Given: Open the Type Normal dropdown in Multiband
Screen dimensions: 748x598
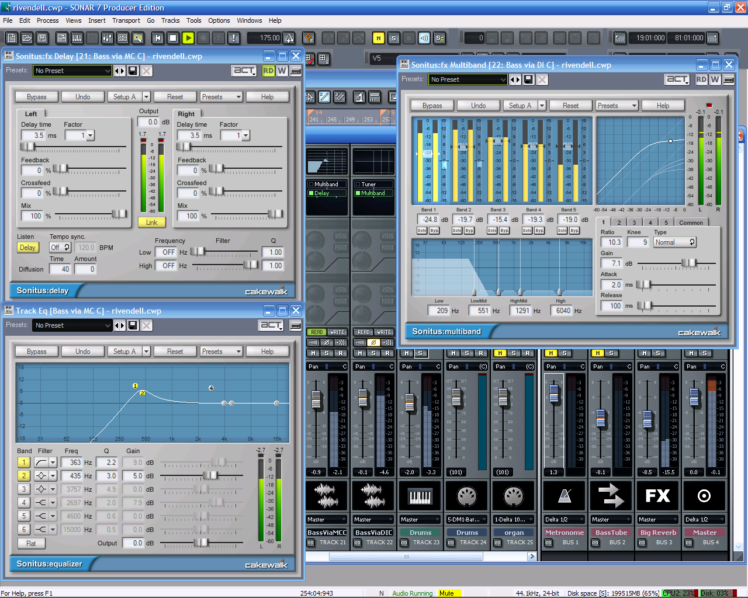Looking at the screenshot, I should (675, 242).
